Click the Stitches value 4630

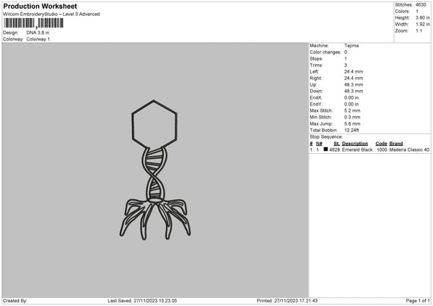click(421, 5)
